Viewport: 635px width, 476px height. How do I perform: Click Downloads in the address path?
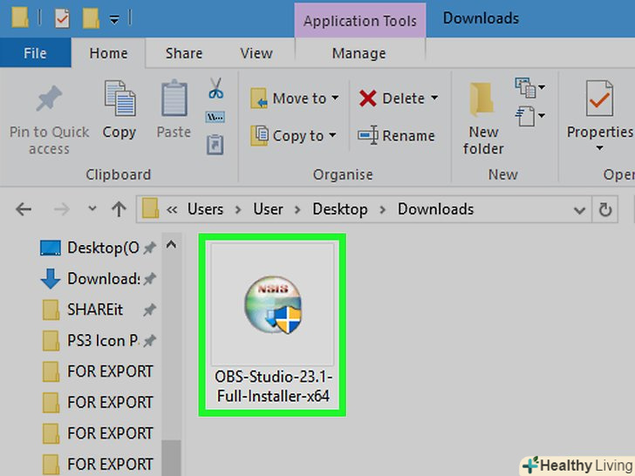[435, 209]
